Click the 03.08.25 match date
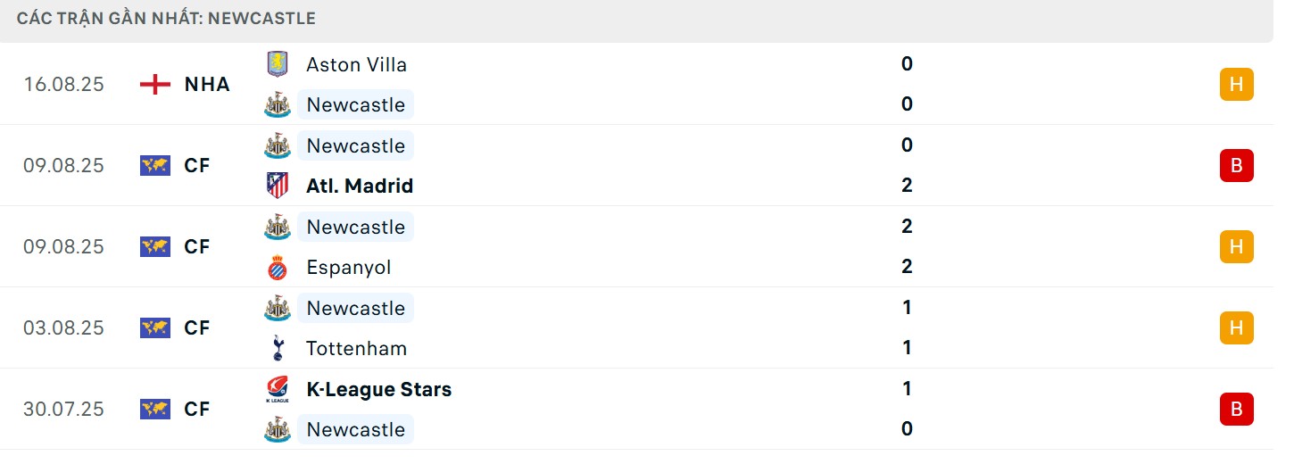Screen dimensions: 1294x464 pos(63,327)
